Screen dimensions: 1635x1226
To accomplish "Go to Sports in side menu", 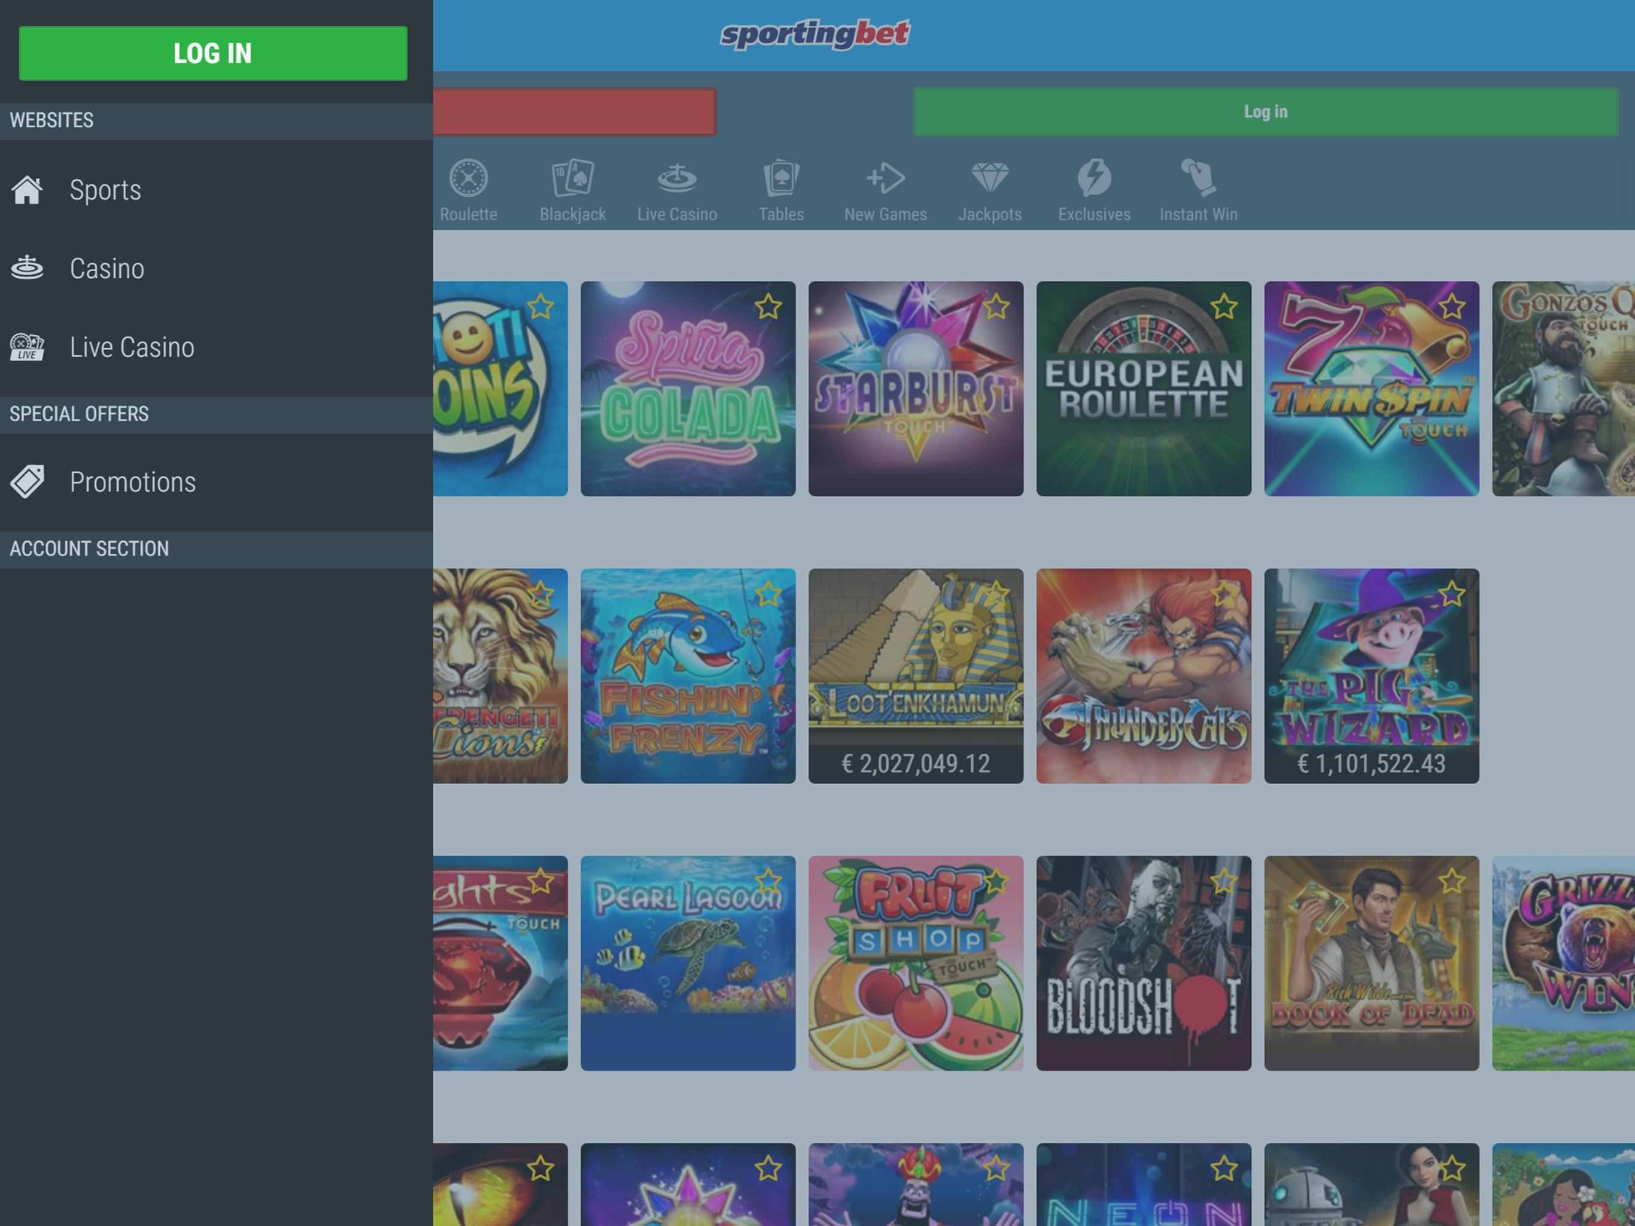I will pos(105,190).
